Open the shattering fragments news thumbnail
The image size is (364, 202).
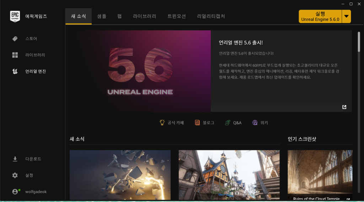[x=120, y=175]
